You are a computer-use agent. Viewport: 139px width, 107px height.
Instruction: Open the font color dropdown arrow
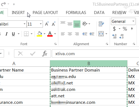point(55,34)
